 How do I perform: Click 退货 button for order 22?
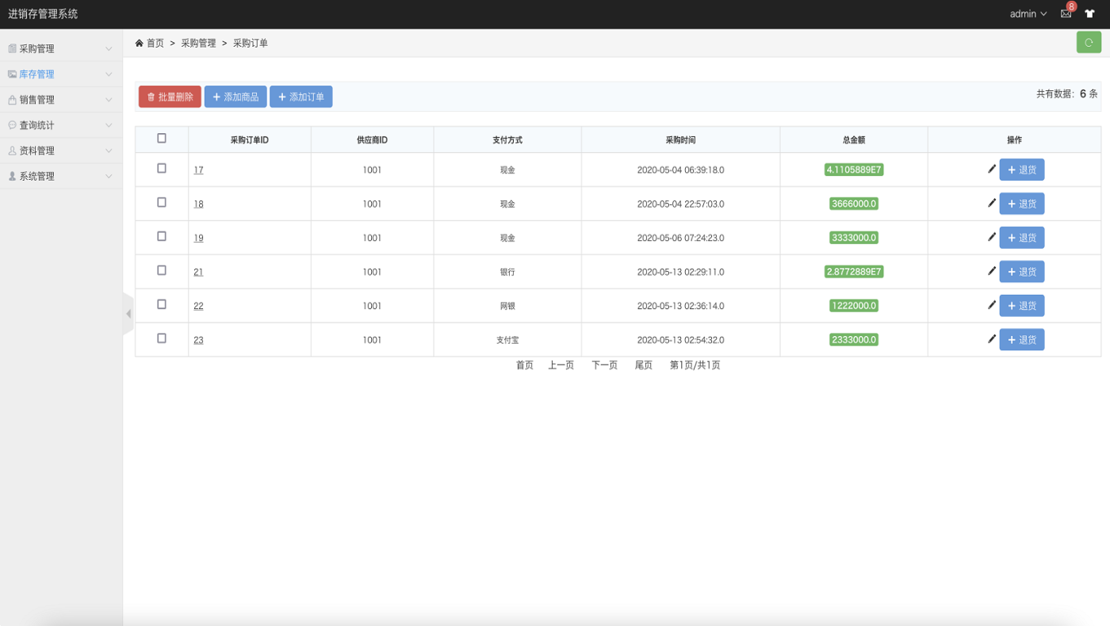(x=1022, y=306)
